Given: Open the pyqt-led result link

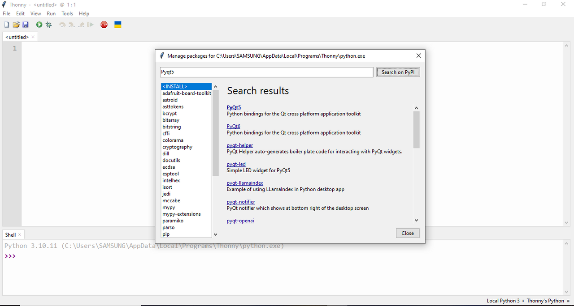Looking at the screenshot, I should 236,164.
